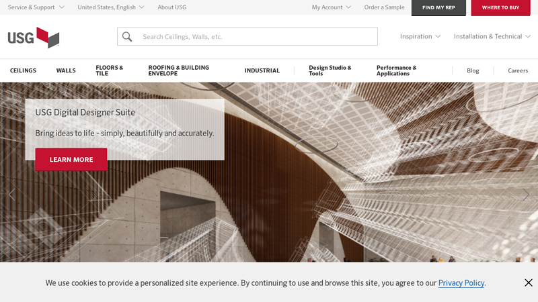Expand My Account dropdown

click(331, 7)
